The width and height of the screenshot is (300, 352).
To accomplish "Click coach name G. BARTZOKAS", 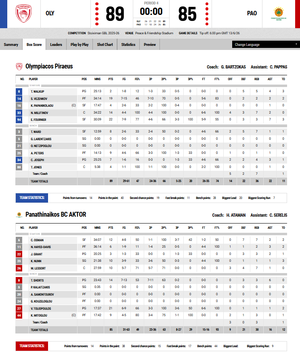I will tap(233, 67).
